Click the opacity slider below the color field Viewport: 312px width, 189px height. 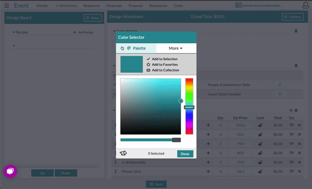(x=151, y=140)
